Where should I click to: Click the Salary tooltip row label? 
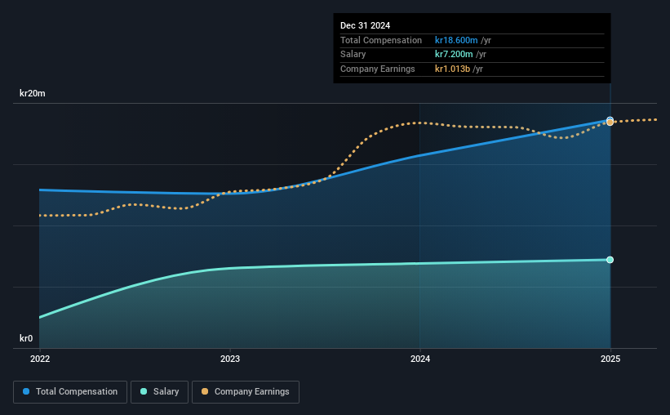pos(353,55)
